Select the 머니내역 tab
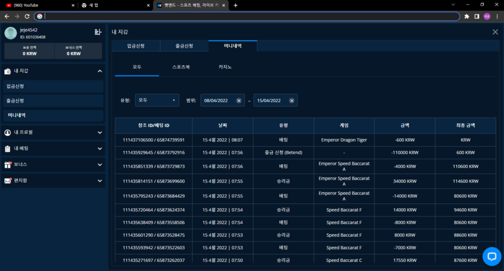This screenshot has width=504, height=271. pos(233,46)
